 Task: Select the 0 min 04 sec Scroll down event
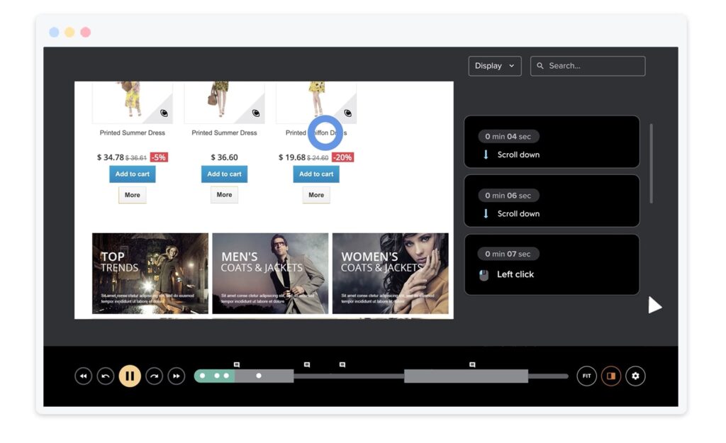pos(552,142)
